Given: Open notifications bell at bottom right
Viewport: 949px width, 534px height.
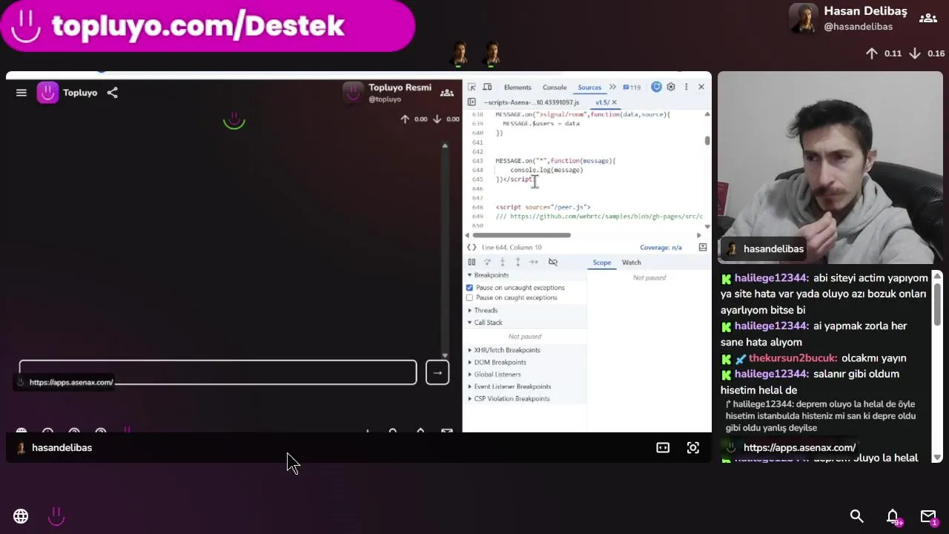Looking at the screenshot, I should pyautogui.click(x=893, y=516).
